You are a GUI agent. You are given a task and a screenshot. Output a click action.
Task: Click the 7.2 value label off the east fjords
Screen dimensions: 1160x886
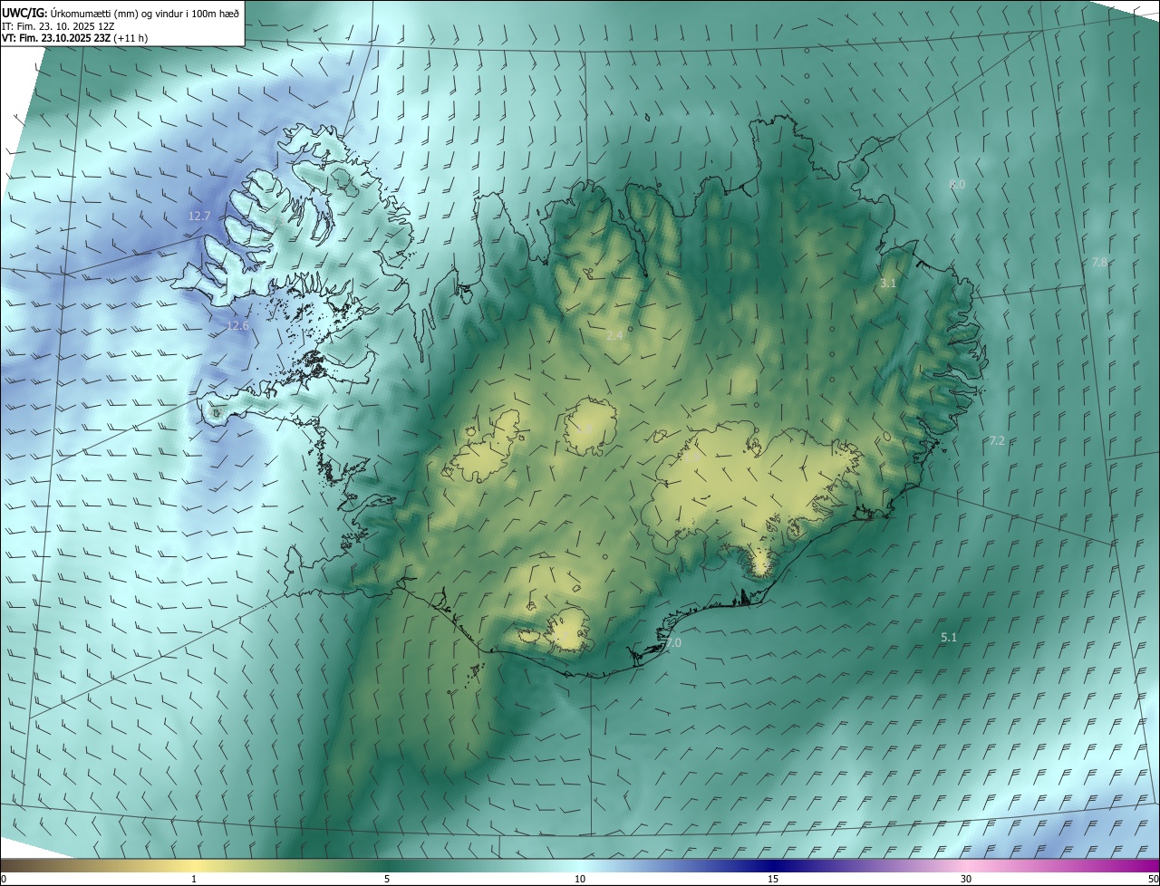click(x=997, y=440)
